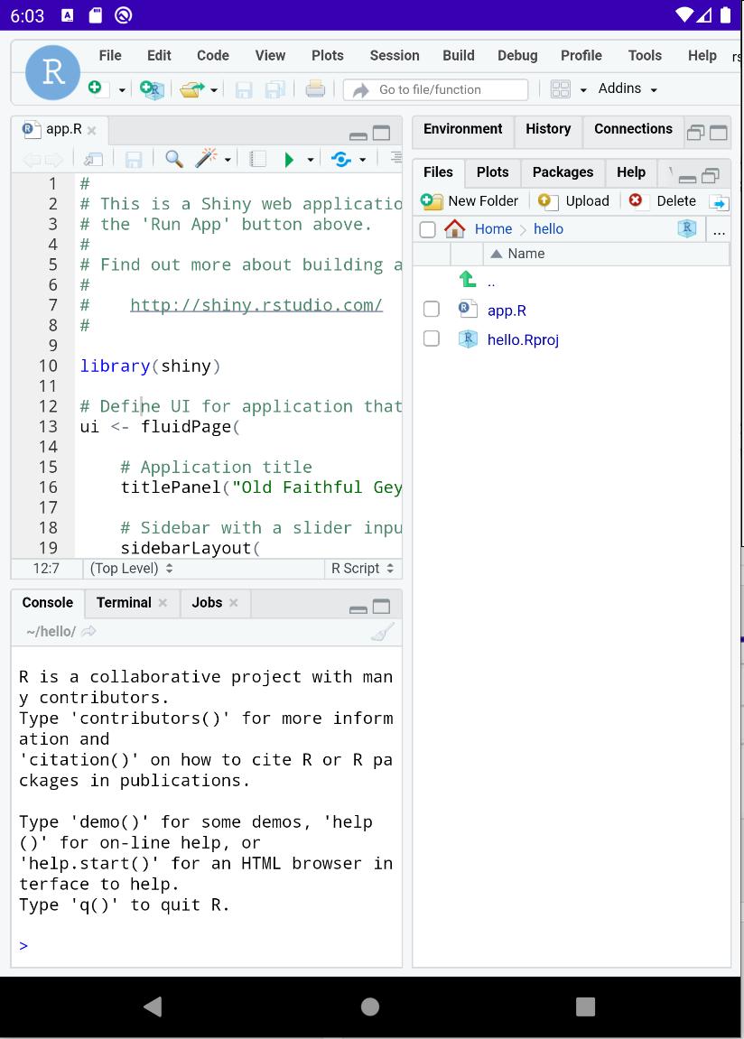Viewport: 744px width, 1039px height.
Task: Click the document outline icon at editor toolbar edge
Action: pos(395,157)
